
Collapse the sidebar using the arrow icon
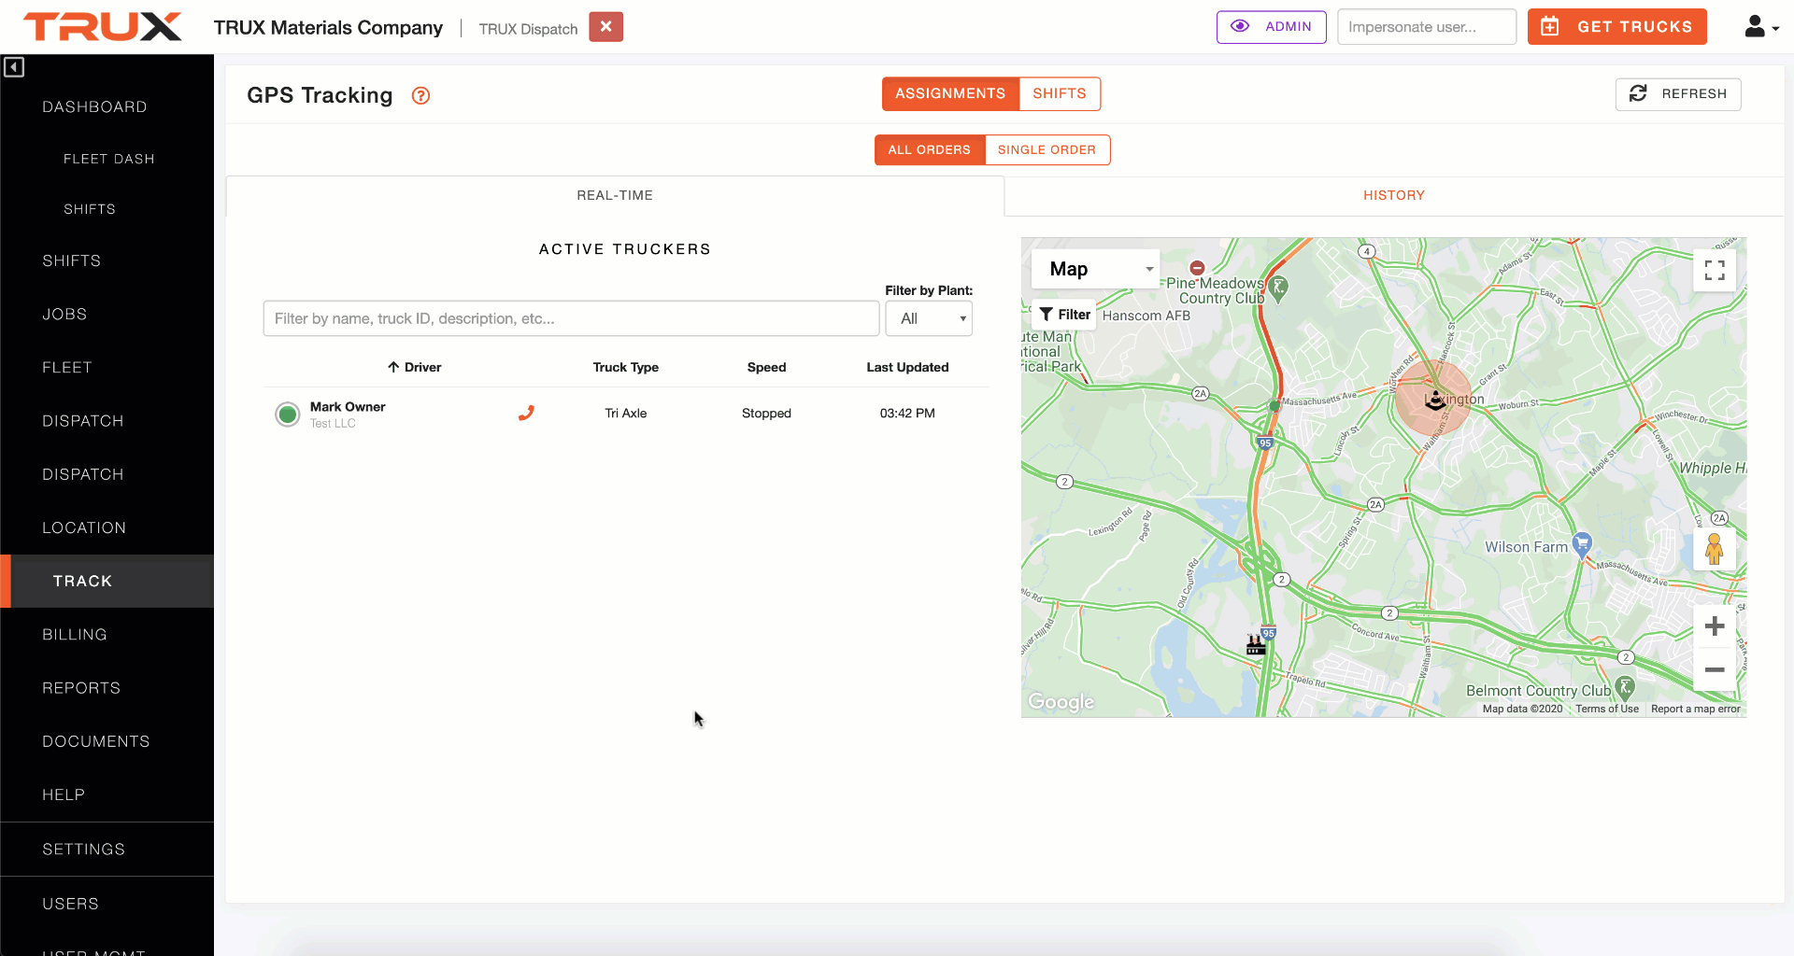13,67
